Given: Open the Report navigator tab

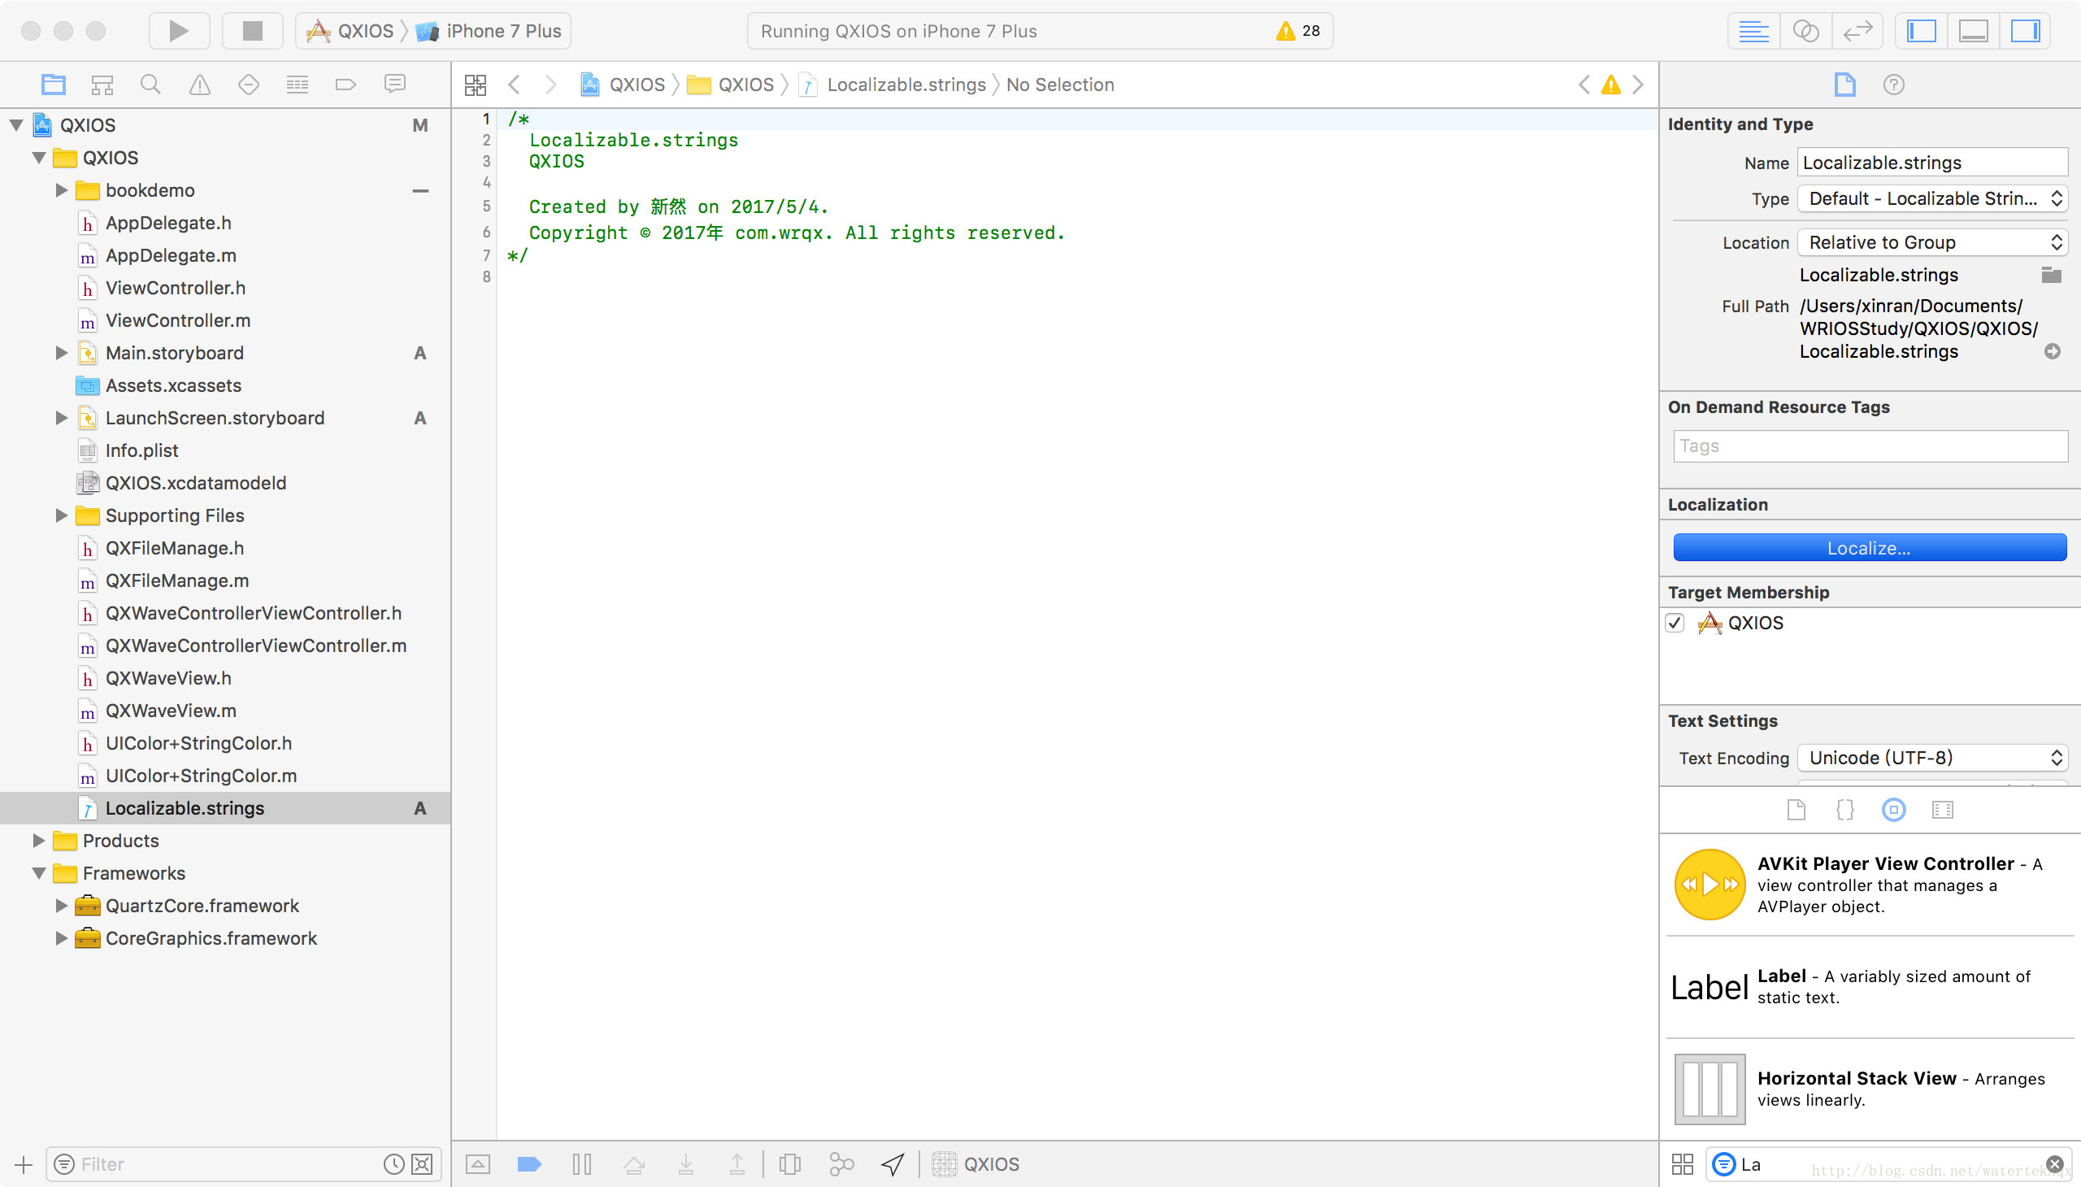Looking at the screenshot, I should click(394, 84).
